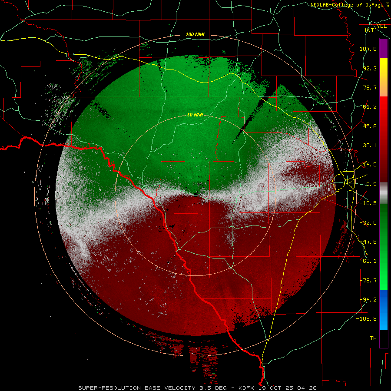
Task: Click the gray near-zero segment of the color bar
Action: pyautogui.click(x=384, y=193)
